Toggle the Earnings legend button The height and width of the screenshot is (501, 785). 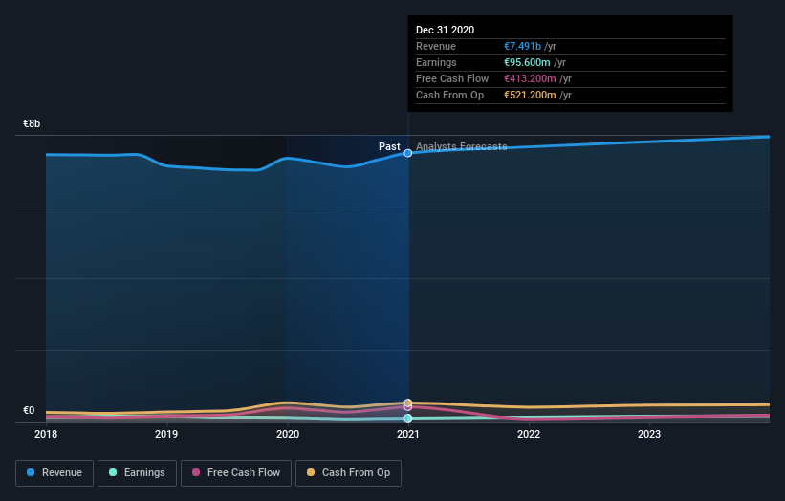[137, 473]
